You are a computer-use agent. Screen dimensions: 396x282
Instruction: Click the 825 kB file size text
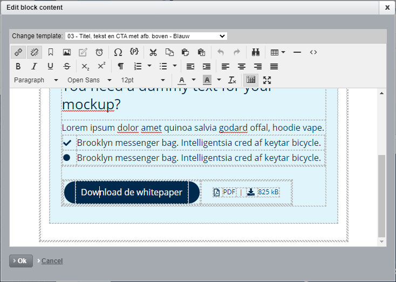click(x=268, y=192)
